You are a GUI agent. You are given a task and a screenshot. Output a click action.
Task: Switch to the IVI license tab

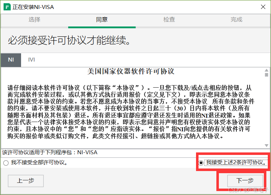pos(31,60)
